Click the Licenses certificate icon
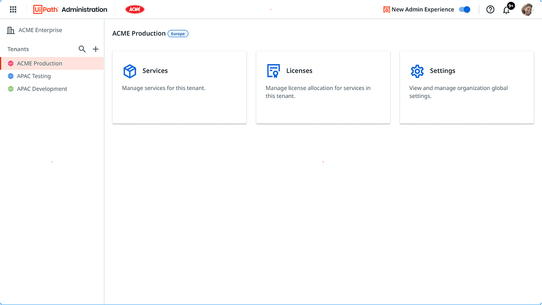Image resolution: width=542 pixels, height=305 pixels. coord(273,70)
